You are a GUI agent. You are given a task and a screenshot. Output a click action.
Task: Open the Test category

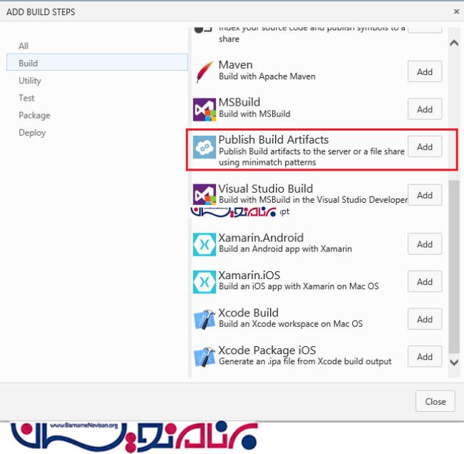click(26, 98)
